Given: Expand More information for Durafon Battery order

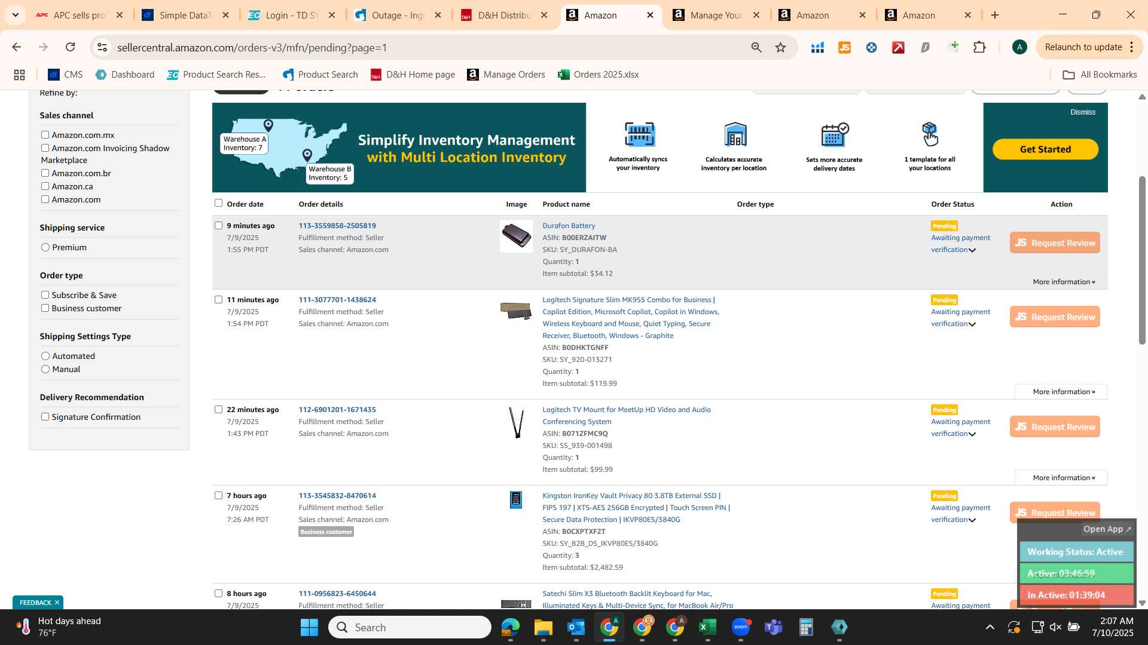Looking at the screenshot, I should pos(1064,282).
